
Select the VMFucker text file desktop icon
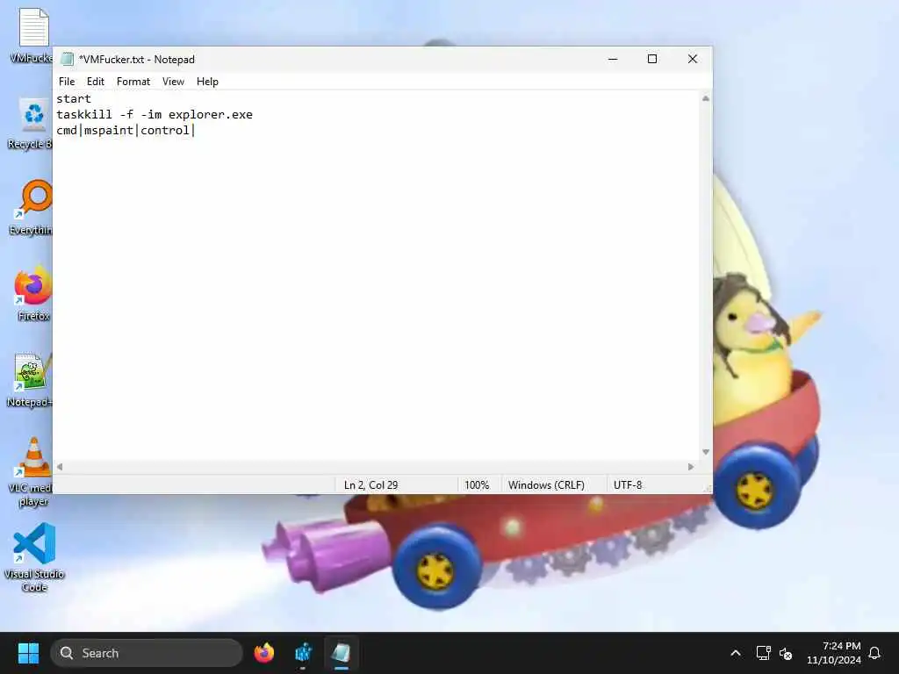point(32,35)
